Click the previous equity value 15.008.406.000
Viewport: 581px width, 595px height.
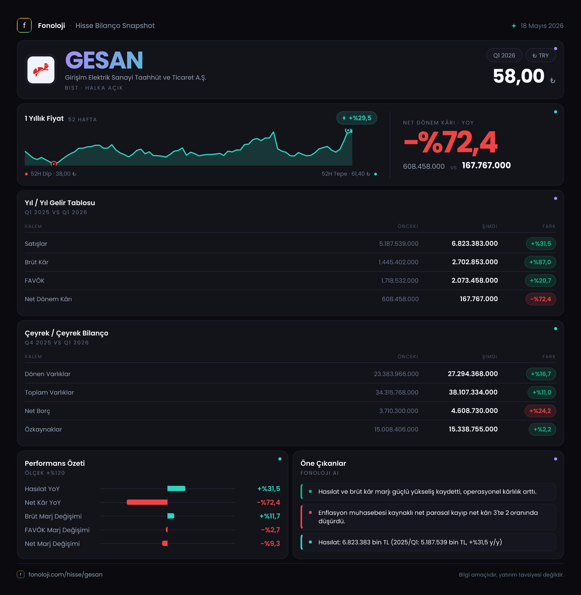point(396,429)
